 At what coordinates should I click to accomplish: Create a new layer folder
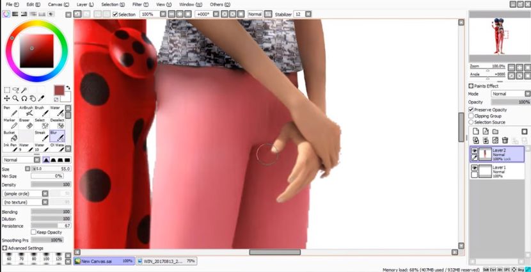pyautogui.click(x=495, y=131)
